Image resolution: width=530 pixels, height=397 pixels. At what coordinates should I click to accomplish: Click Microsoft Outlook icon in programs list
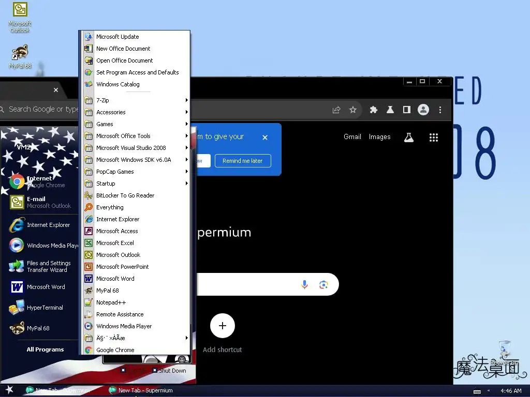[x=89, y=254]
